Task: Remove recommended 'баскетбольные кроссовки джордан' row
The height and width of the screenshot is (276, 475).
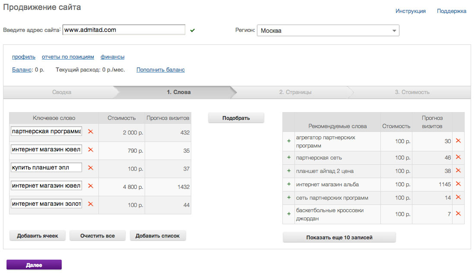Action: tap(458, 213)
